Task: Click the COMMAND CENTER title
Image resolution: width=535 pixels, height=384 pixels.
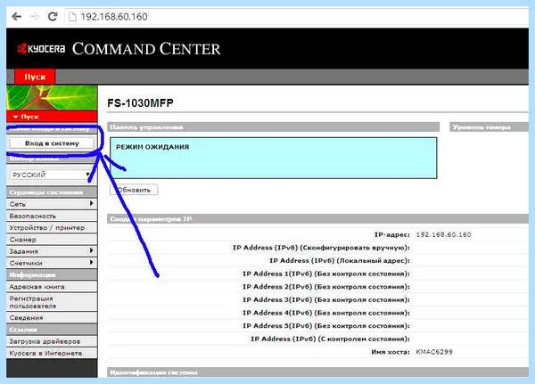Action: (146, 48)
